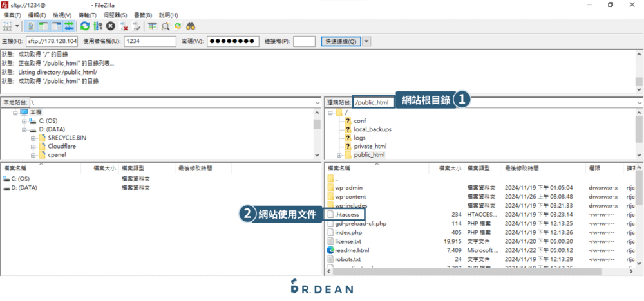Open remote site path dropdown
The image size is (644, 301).
click(640, 102)
